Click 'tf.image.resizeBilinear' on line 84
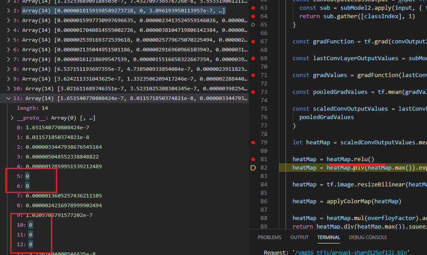427x255 pixels. [x=366, y=185]
